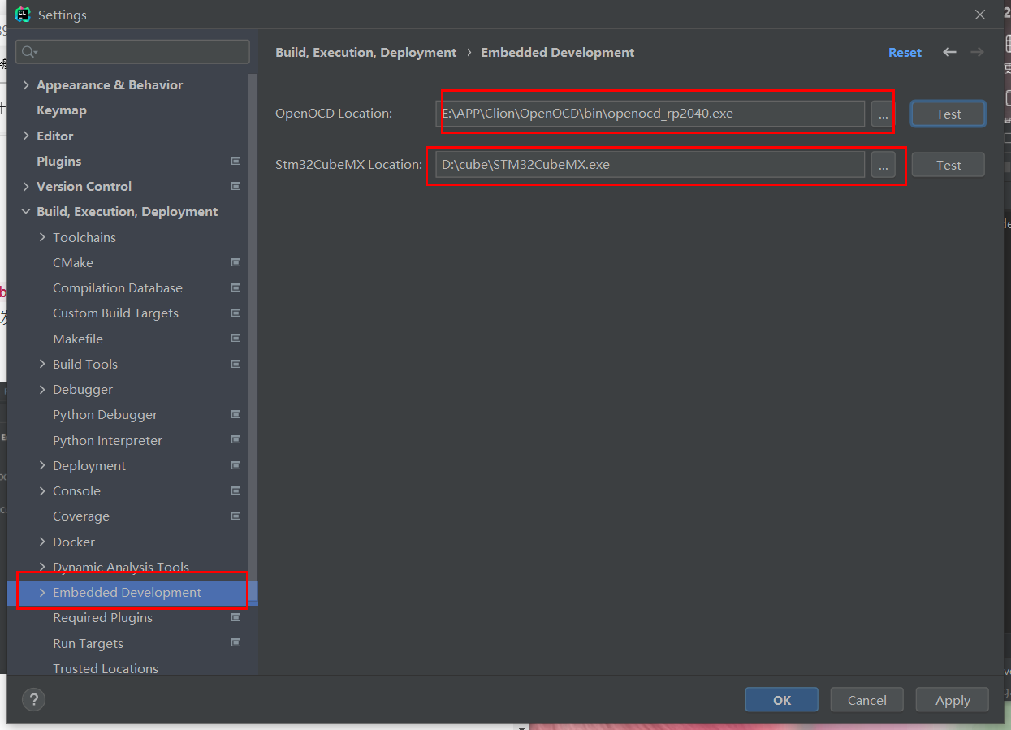Click project-level icon beside Compilation Database
The height and width of the screenshot is (730, 1011).
click(235, 287)
